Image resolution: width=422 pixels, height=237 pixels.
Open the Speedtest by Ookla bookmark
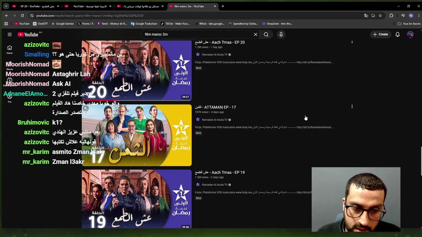[243, 24]
